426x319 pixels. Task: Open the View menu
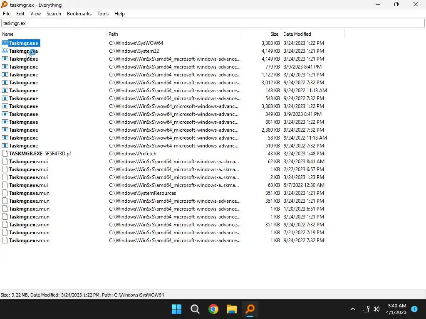pos(35,14)
